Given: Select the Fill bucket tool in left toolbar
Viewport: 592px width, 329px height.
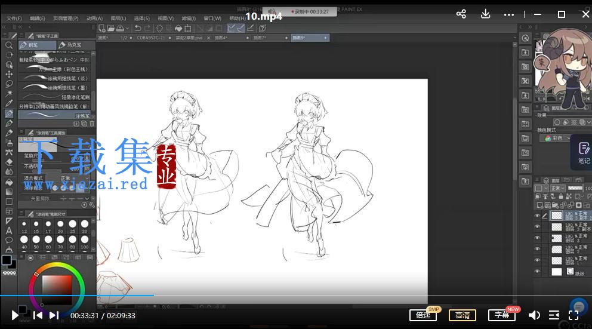Looking at the screenshot, I should pyautogui.click(x=9, y=182).
